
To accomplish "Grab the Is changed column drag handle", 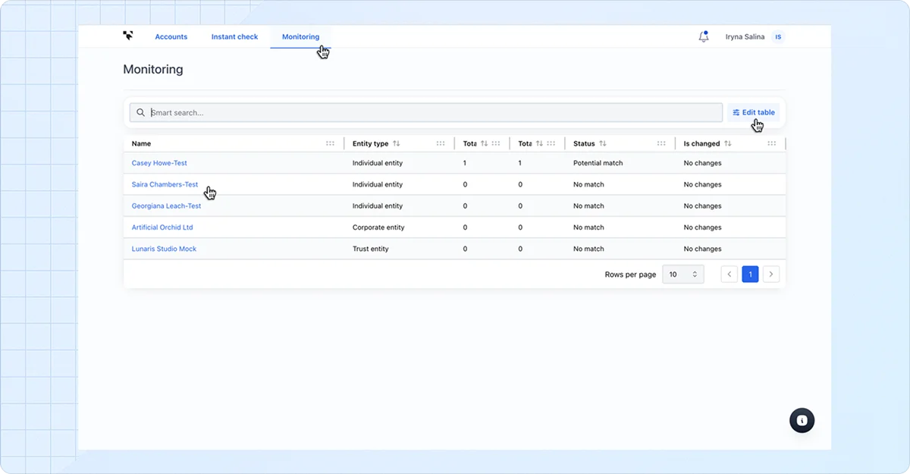I will [x=772, y=143].
